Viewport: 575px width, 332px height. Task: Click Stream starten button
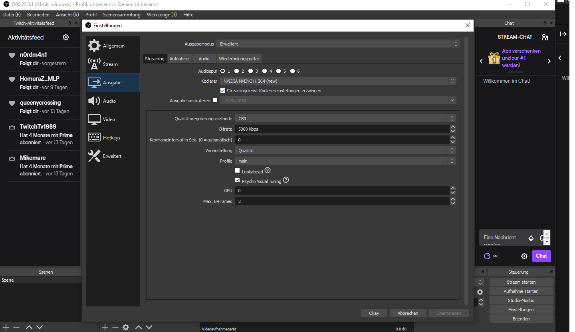pyautogui.click(x=521, y=282)
